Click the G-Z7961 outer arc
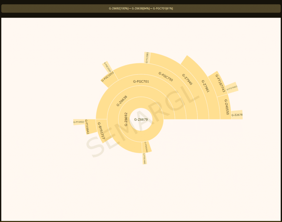Image resolution: width=282 pixels, height=222 pixels. [x=205, y=86]
